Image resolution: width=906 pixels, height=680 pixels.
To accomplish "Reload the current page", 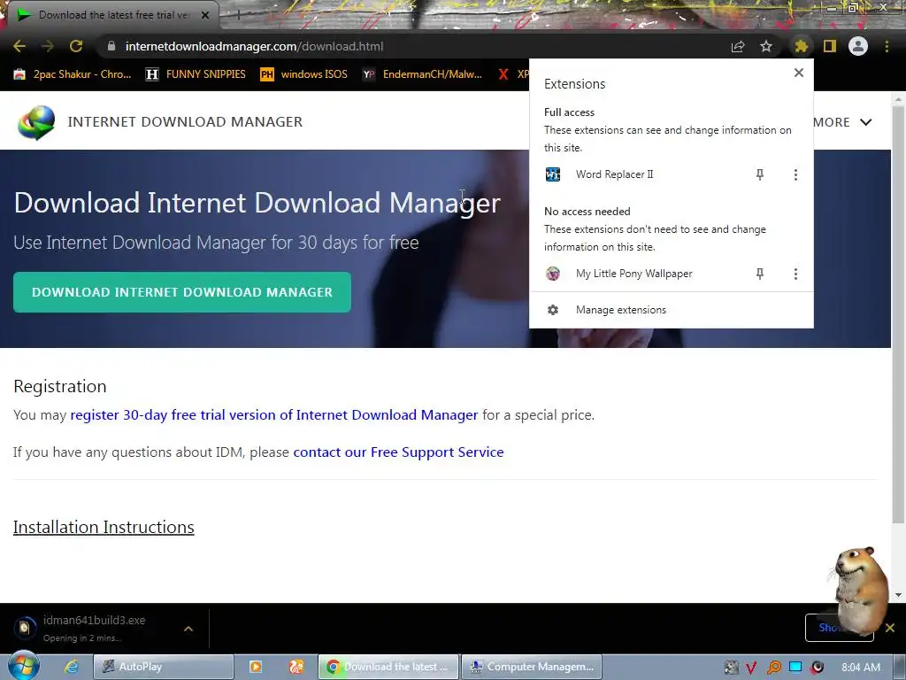I will (76, 46).
